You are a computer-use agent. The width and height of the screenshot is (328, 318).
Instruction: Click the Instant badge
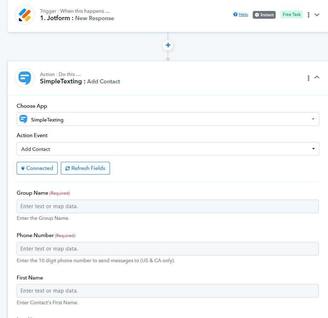[x=264, y=15]
